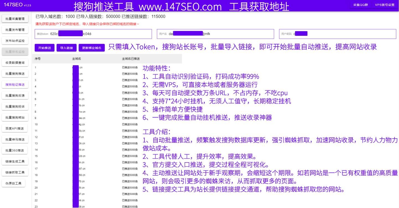Select the active 搜狗验证推送 sidebar item
This screenshot has width=399, height=208.
[x=14, y=84]
